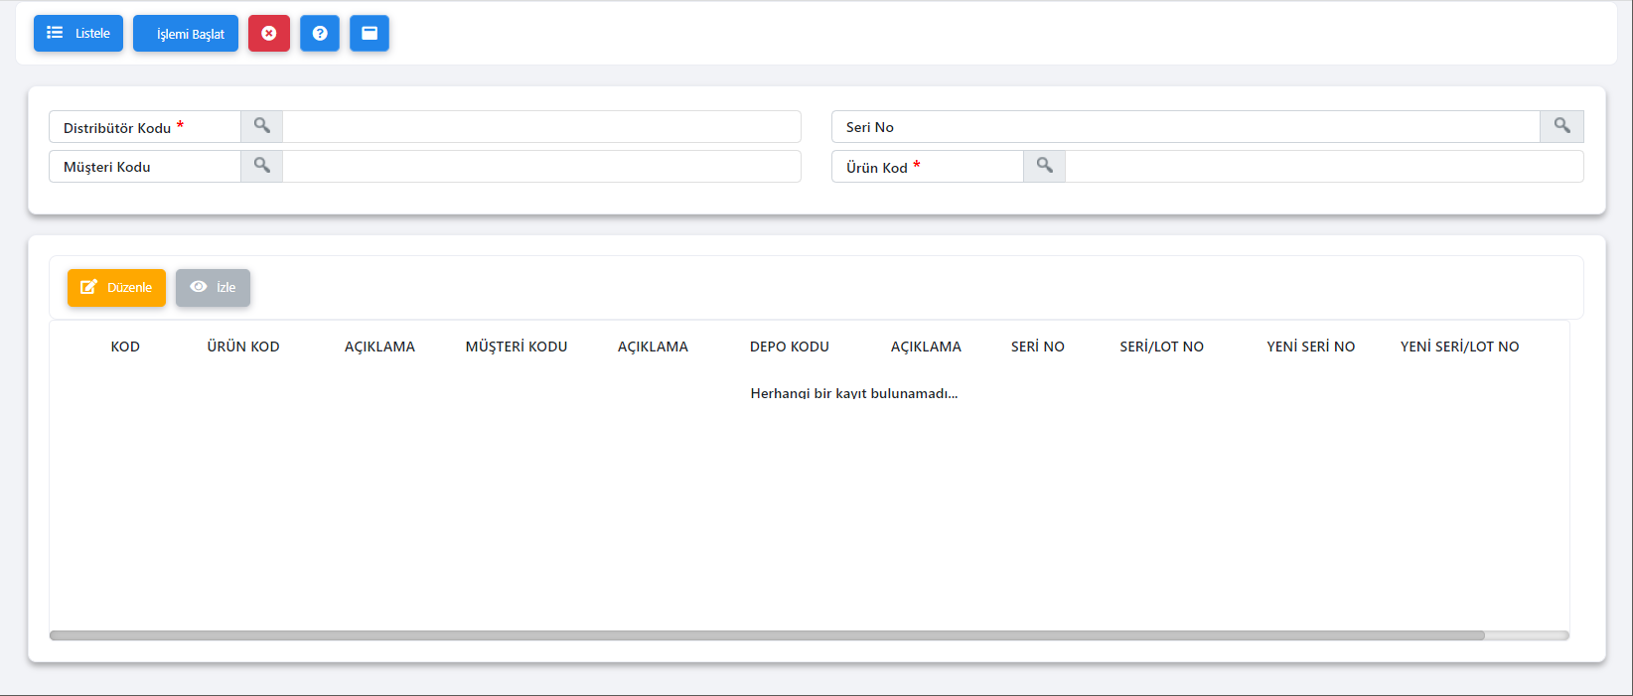Click the SERİ NO column header
1633x696 pixels.
click(1038, 347)
